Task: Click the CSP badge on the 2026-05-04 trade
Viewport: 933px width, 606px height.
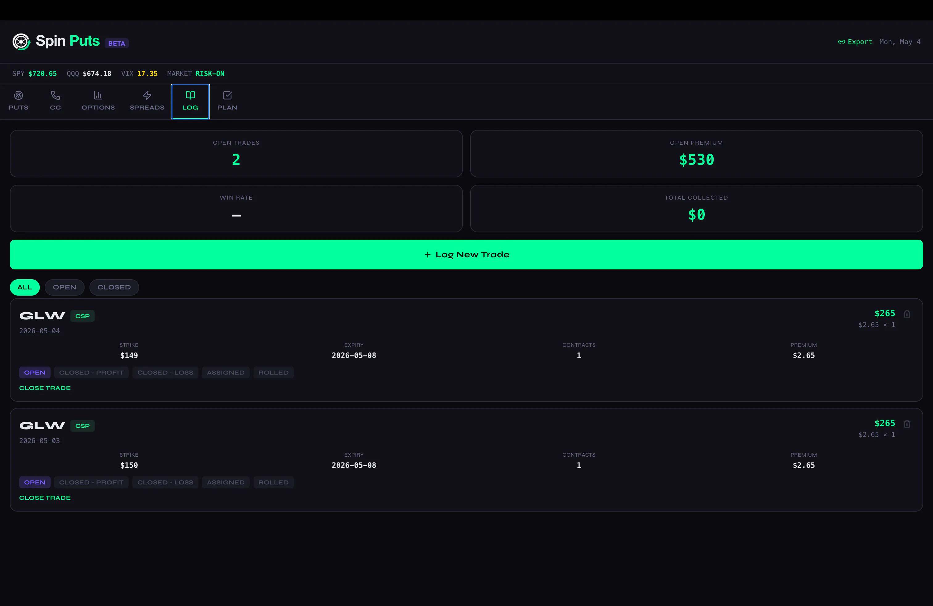Action: (82, 316)
